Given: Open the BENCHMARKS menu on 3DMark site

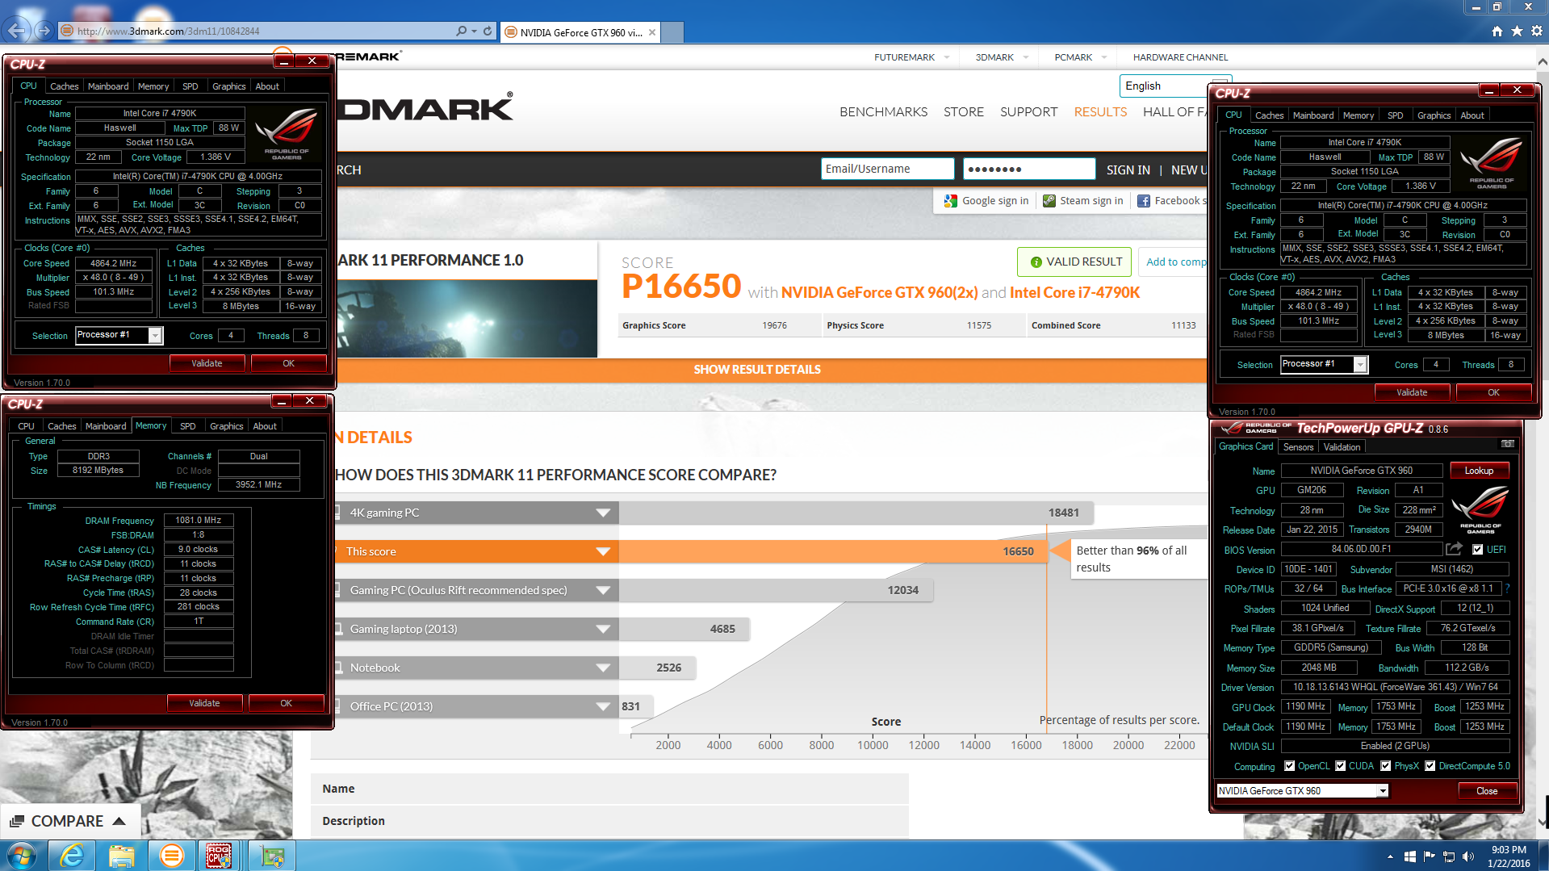Looking at the screenshot, I should 883,112.
